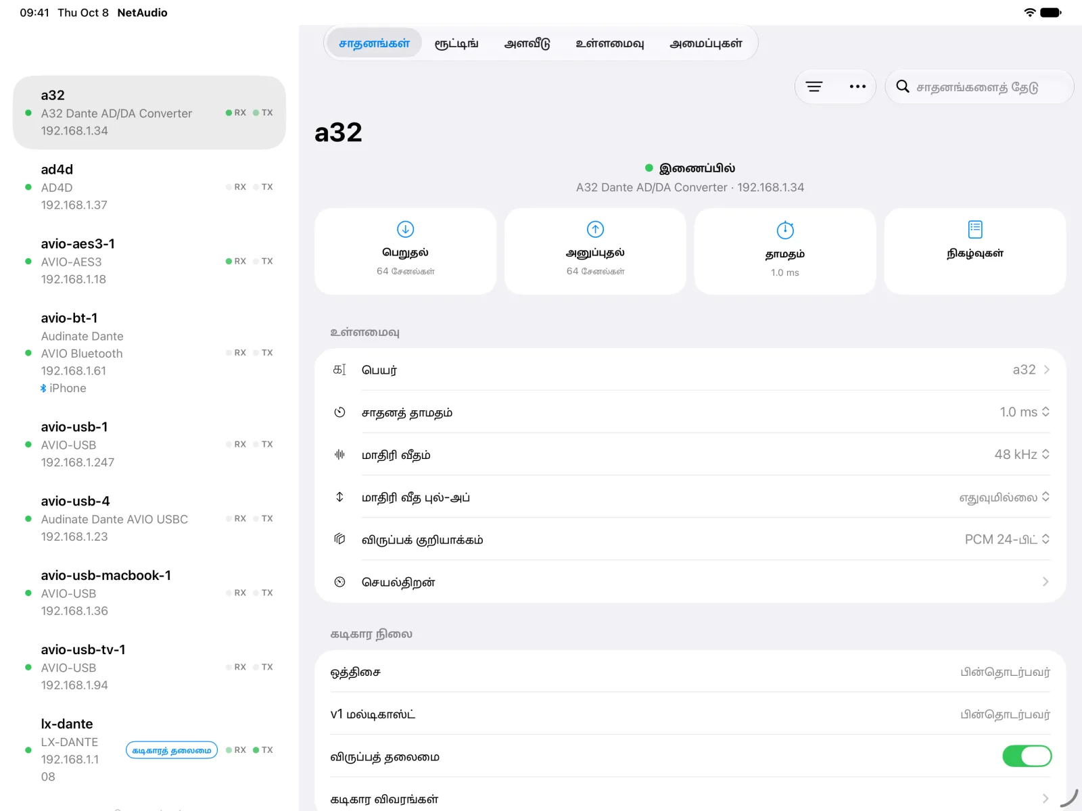Open the பெயர் row showing a32
Image resolution: width=1082 pixels, height=811 pixels.
coord(690,370)
